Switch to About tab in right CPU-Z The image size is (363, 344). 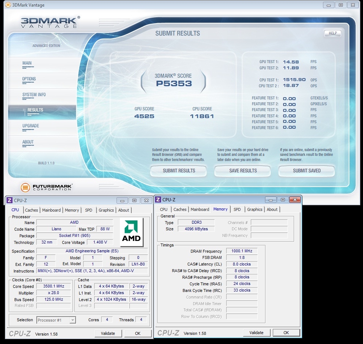click(272, 209)
